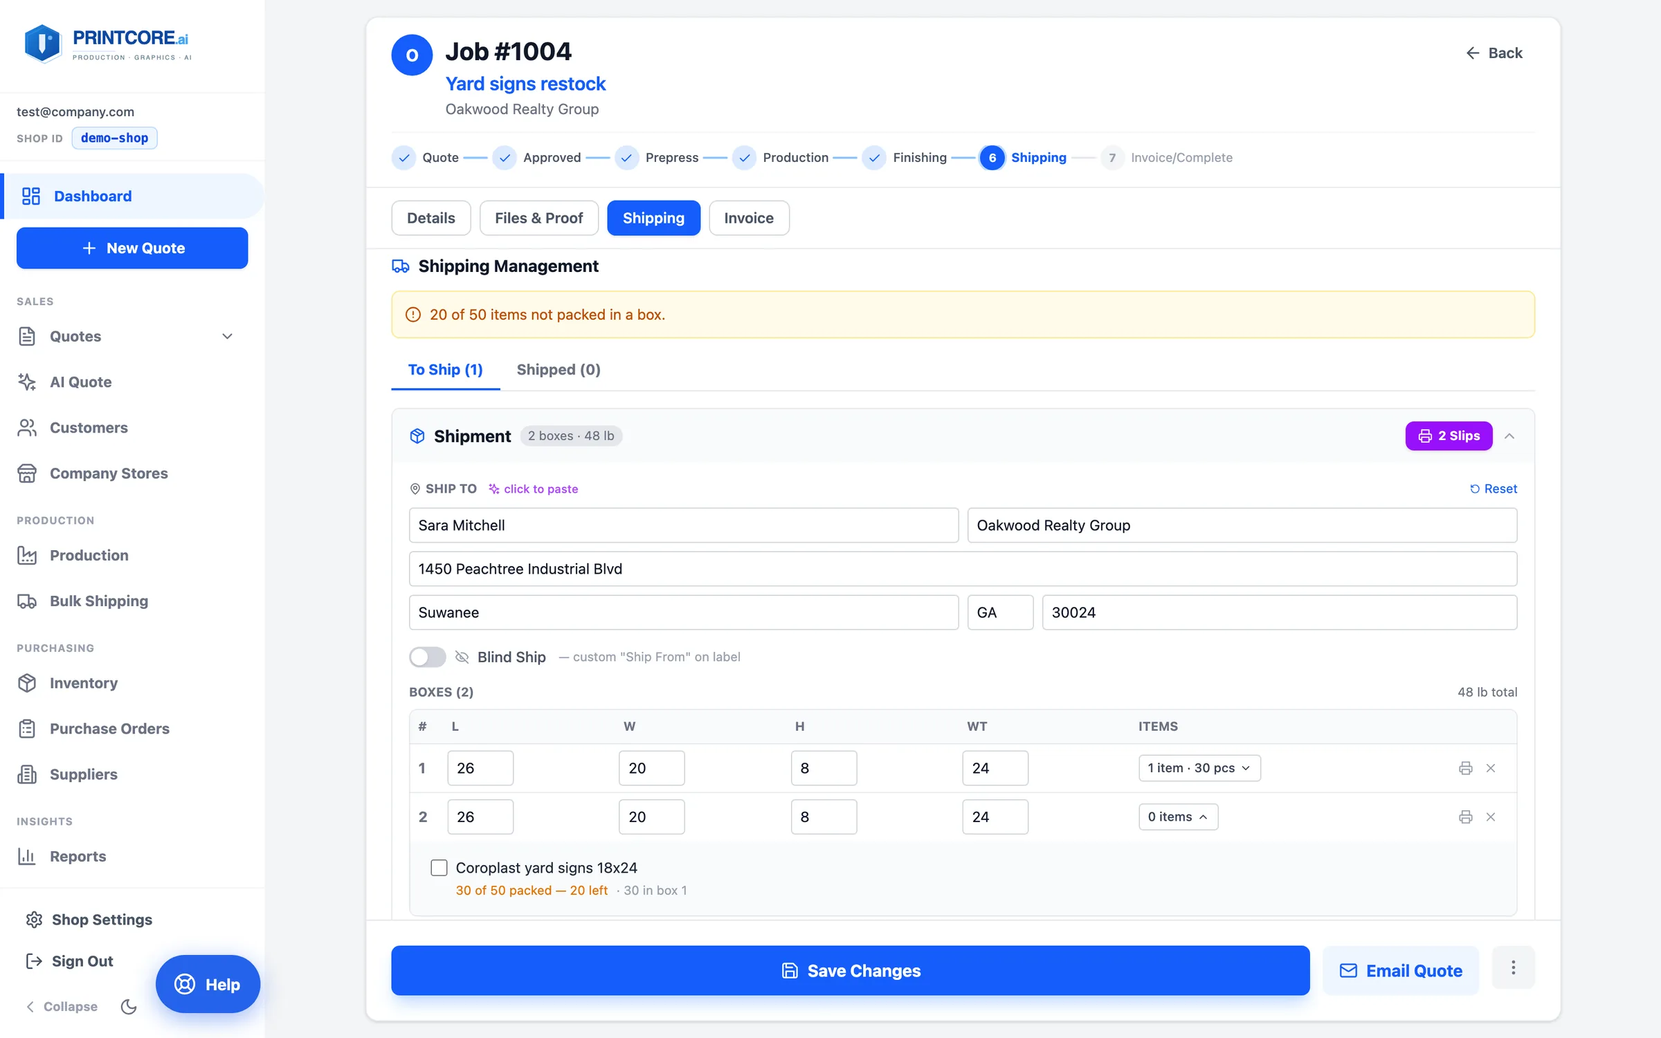Click Save Changes button
This screenshot has height=1038, width=1661.
[850, 970]
